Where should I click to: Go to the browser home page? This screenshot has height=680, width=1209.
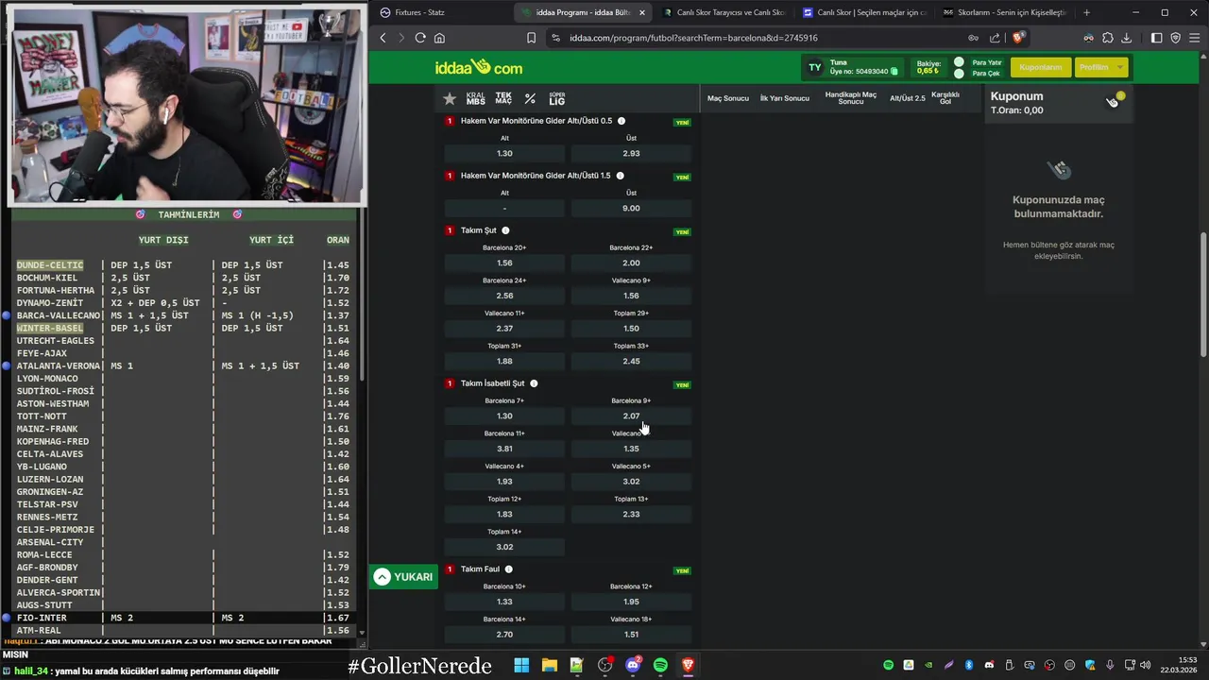[x=439, y=38]
